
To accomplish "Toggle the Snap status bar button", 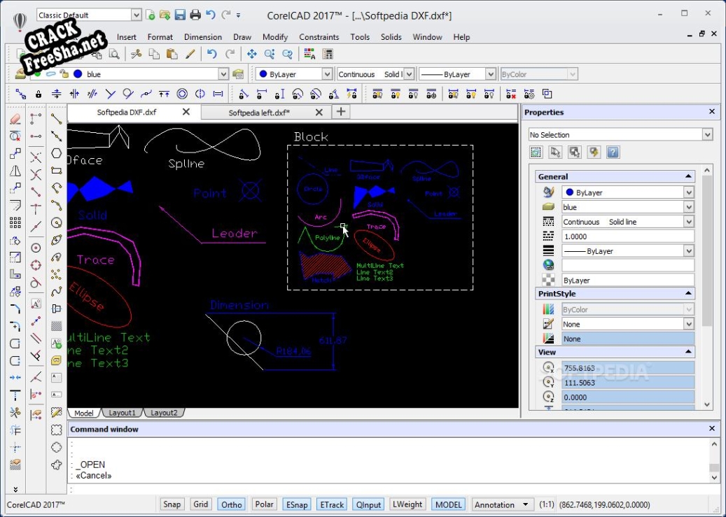I will coord(172,504).
